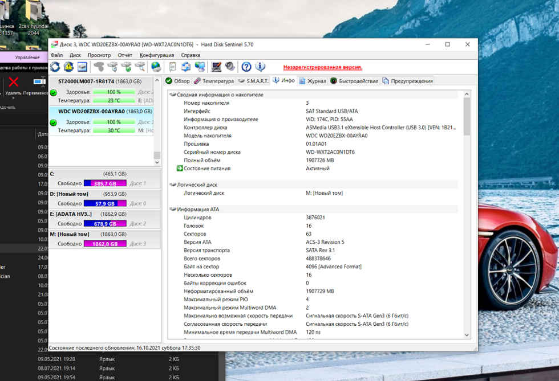Image resolution: width=559 pixels, height=381 pixels.
Task: Click the document report toolbar icon
Action: click(172, 67)
